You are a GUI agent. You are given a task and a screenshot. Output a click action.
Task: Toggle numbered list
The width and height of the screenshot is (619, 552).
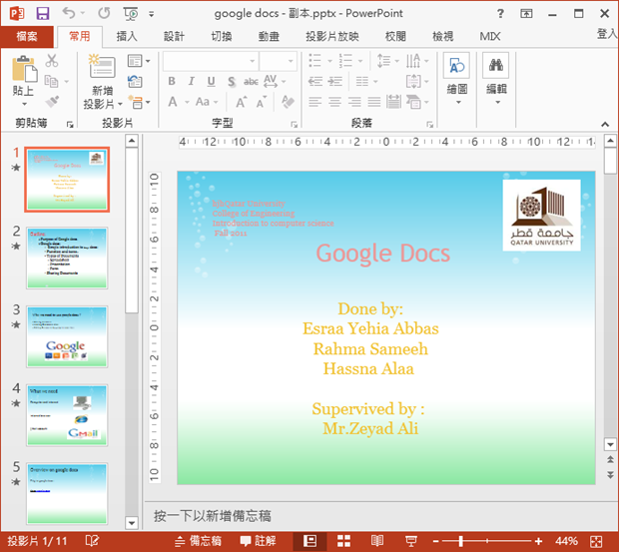pos(345,61)
